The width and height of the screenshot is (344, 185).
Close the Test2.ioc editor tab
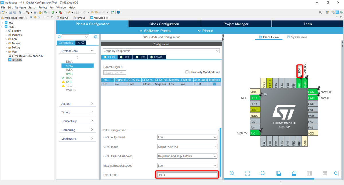pos(107,18)
